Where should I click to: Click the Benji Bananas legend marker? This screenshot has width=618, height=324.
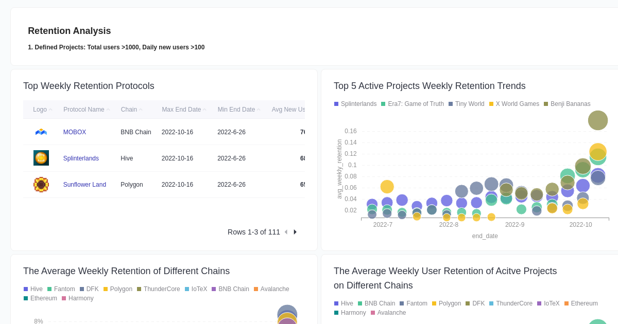[545, 104]
